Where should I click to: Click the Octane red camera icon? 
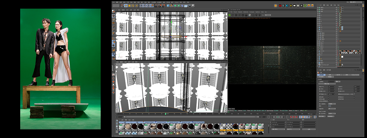pos(280,5)
